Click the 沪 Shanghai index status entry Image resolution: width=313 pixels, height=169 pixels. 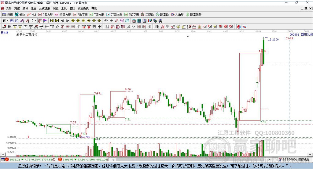(x=30, y=160)
